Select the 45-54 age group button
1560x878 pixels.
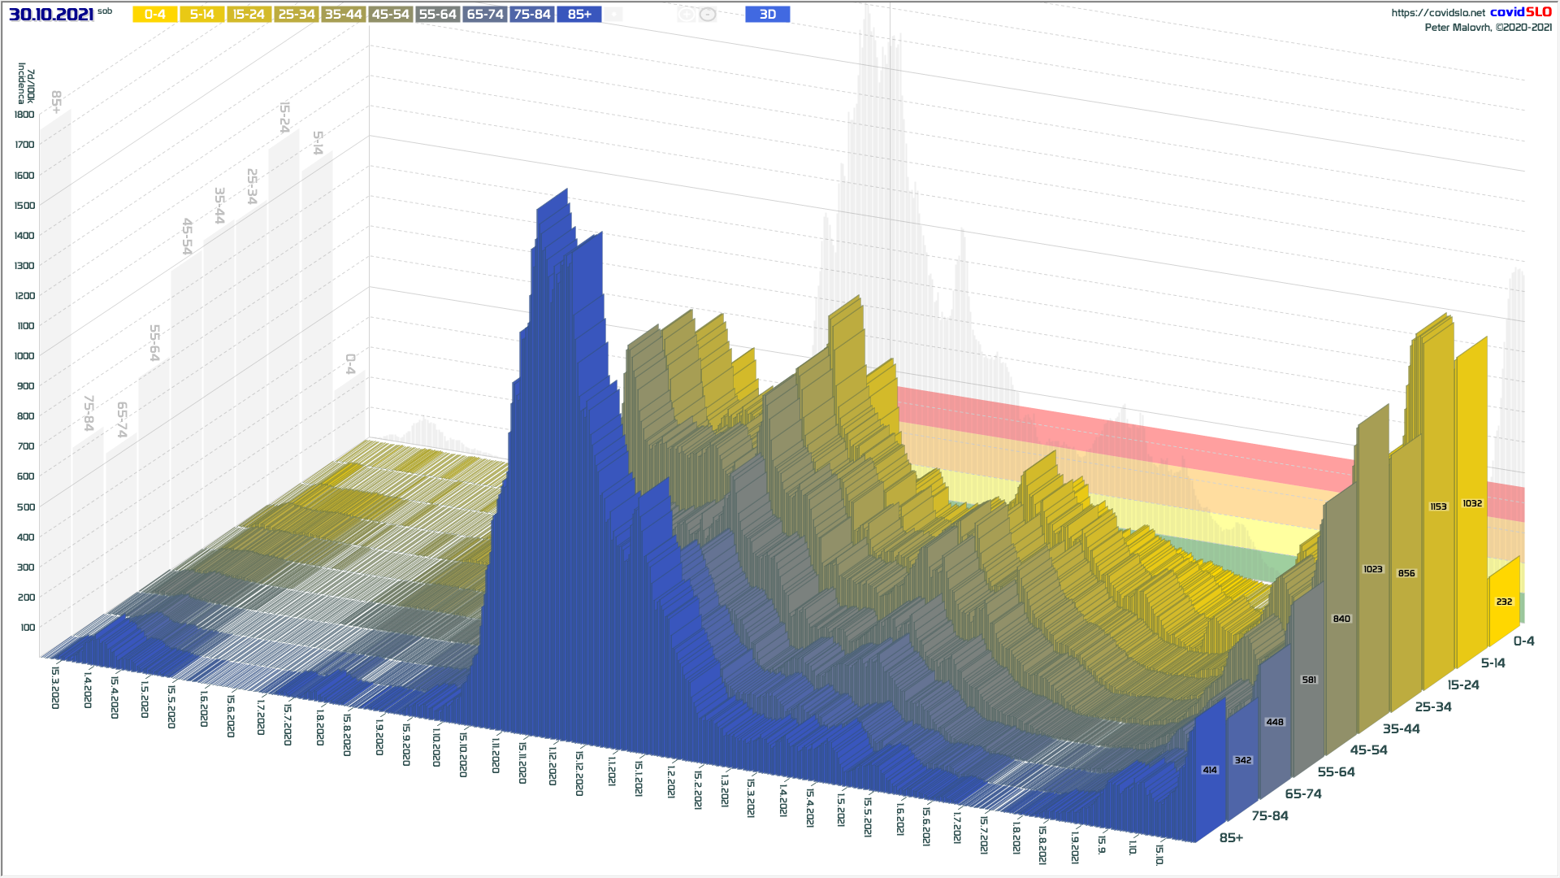[x=391, y=15]
